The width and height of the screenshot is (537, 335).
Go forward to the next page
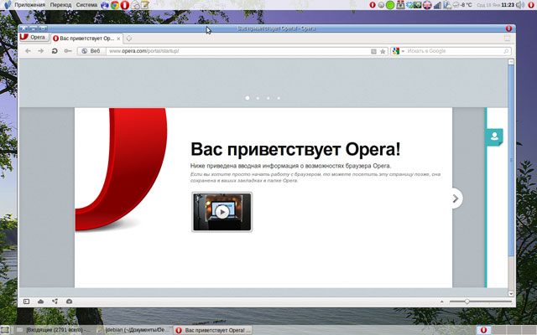(41, 51)
